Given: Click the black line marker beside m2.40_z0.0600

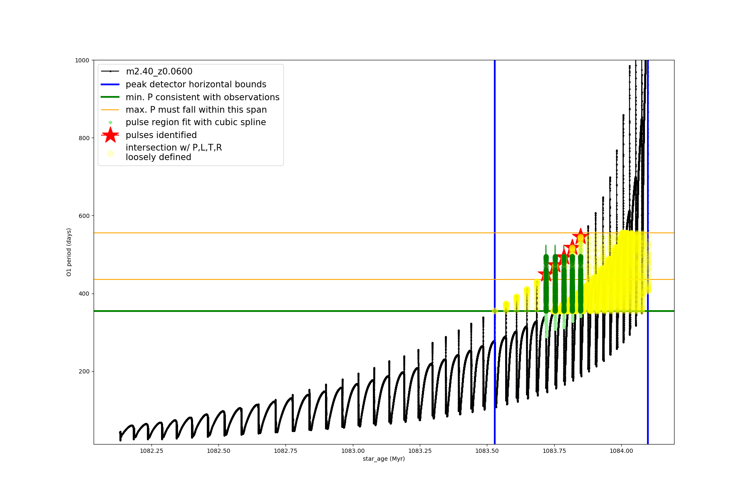Looking at the screenshot, I should point(110,72).
